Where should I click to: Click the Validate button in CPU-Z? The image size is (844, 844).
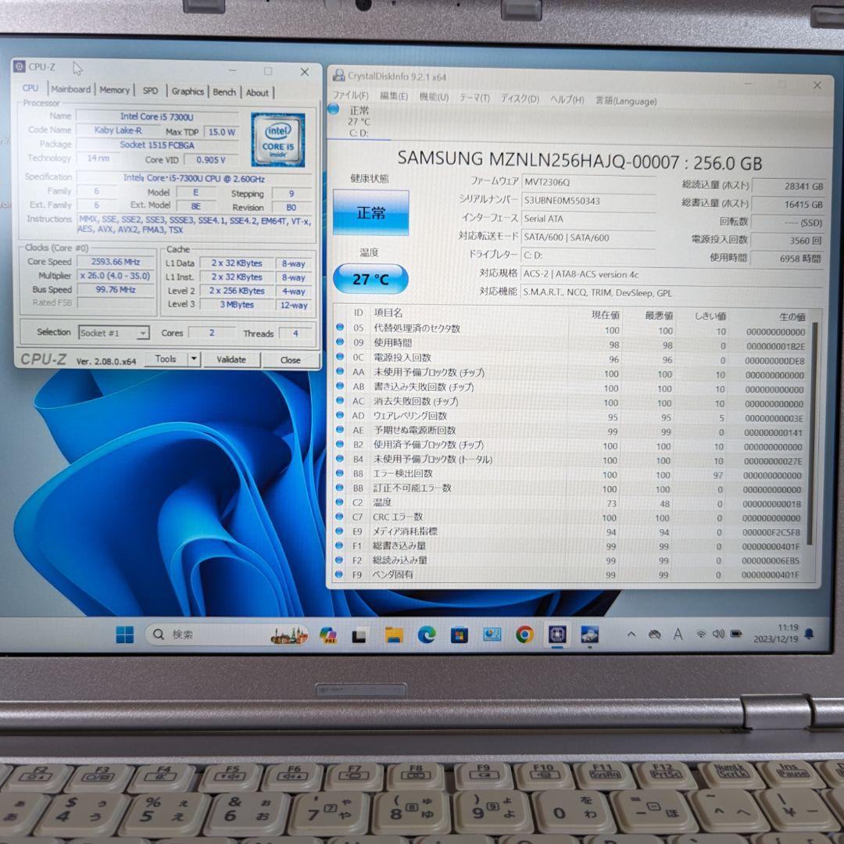231,359
